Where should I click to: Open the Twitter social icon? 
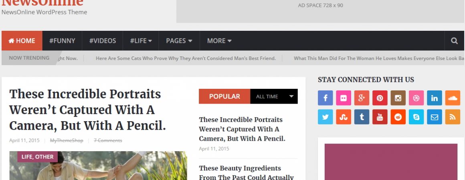325,117
